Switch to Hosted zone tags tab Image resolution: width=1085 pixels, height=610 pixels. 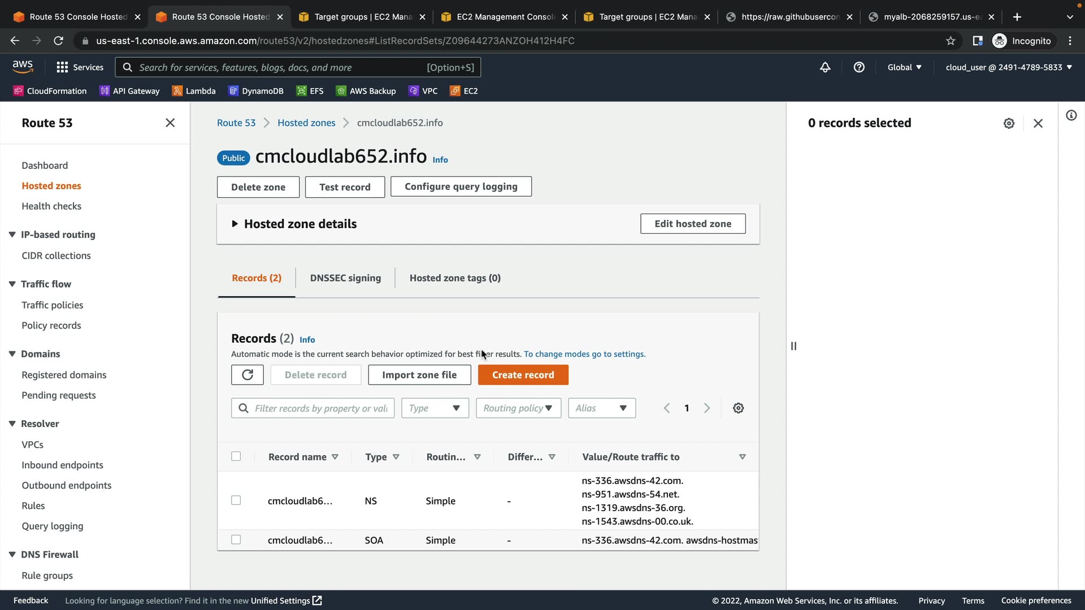(x=455, y=278)
